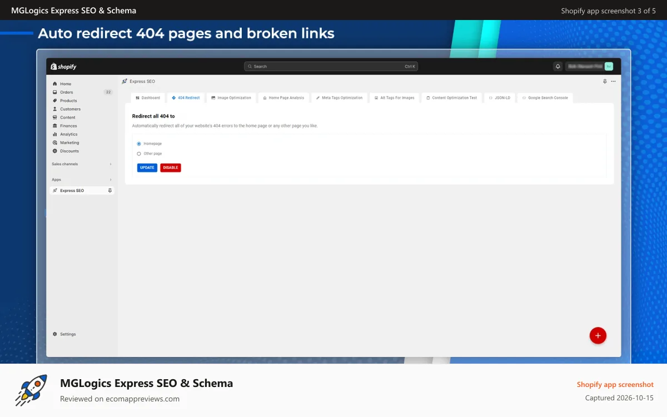The height and width of the screenshot is (417, 667).
Task: Open the store account avatar
Action: 609,66
